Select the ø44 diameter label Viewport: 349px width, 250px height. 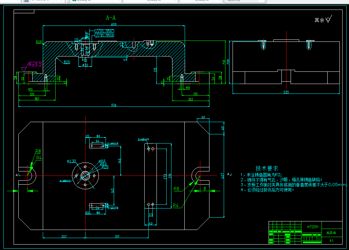(103, 164)
